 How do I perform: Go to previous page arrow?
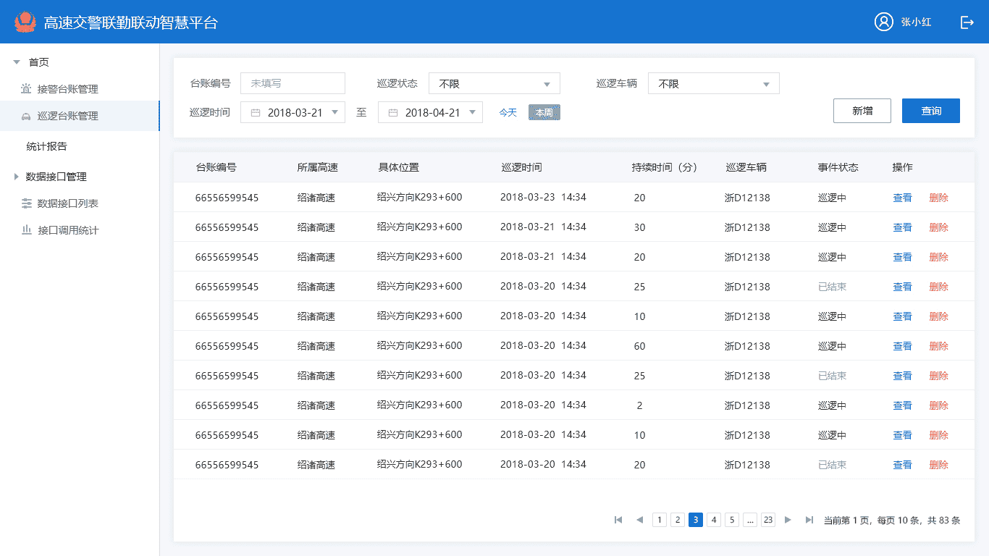pyautogui.click(x=639, y=520)
